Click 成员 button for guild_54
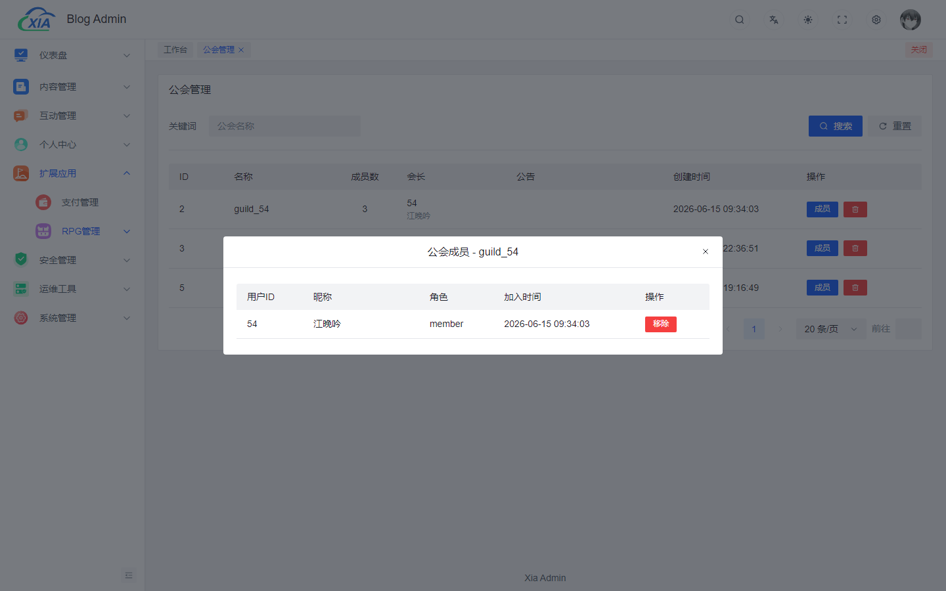Viewport: 946px width, 591px height. (x=822, y=209)
